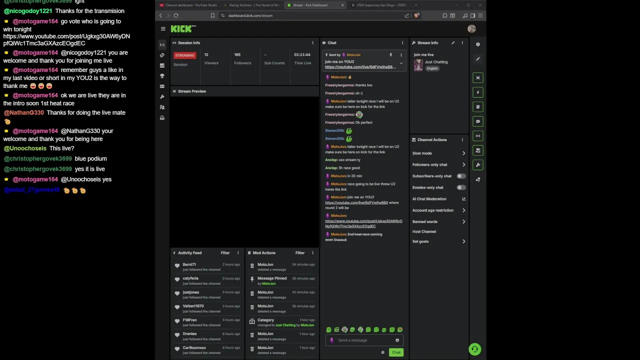Open the Kick hamburger menu
This screenshot has width=640, height=360.
[x=163, y=29]
